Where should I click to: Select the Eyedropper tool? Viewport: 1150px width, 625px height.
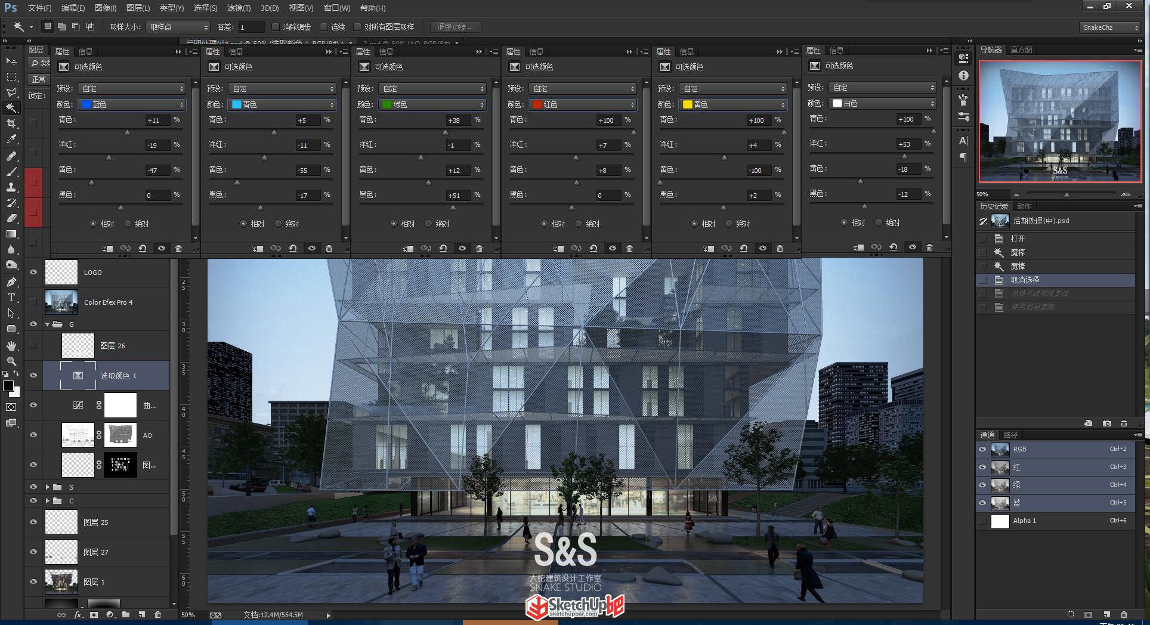pos(11,139)
